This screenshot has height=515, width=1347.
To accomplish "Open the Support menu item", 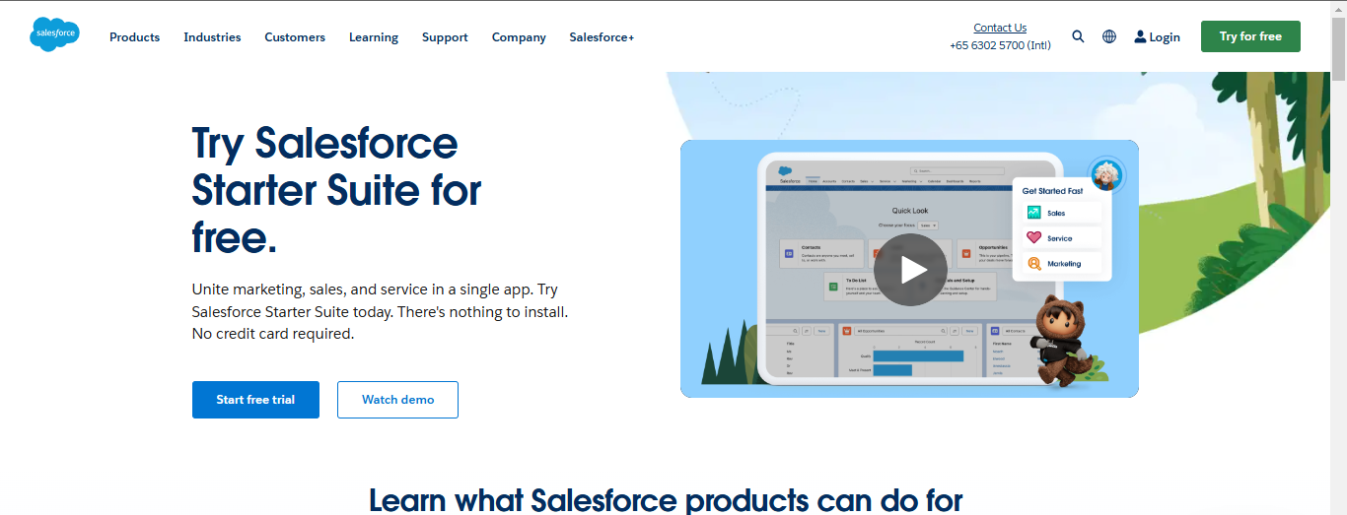I will [445, 37].
